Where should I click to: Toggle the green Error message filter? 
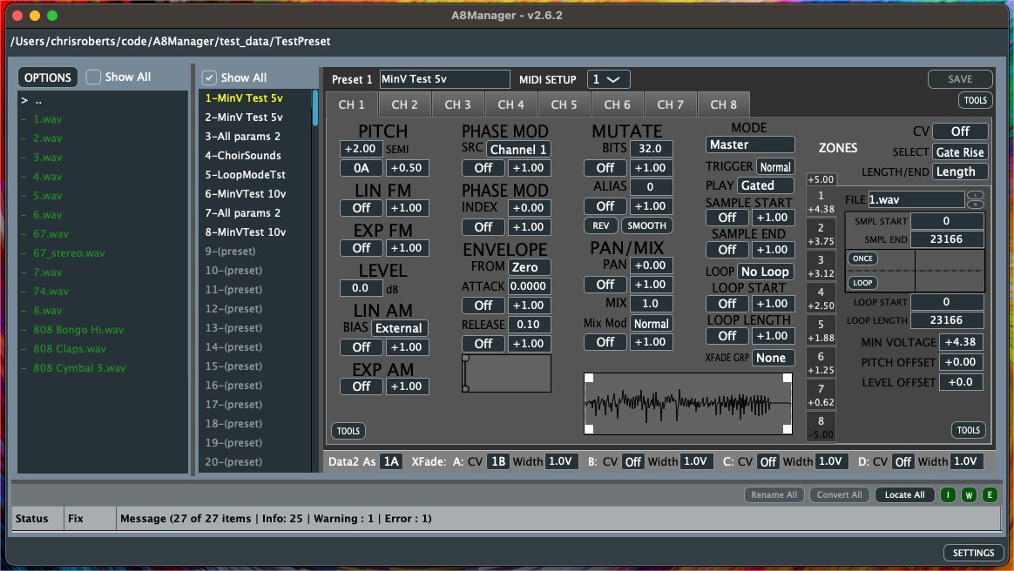[989, 495]
